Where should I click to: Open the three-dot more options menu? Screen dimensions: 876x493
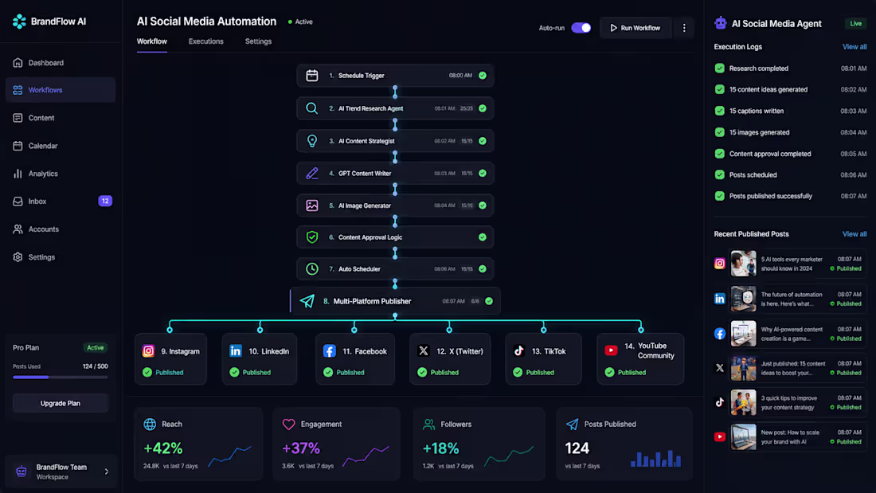pos(684,28)
